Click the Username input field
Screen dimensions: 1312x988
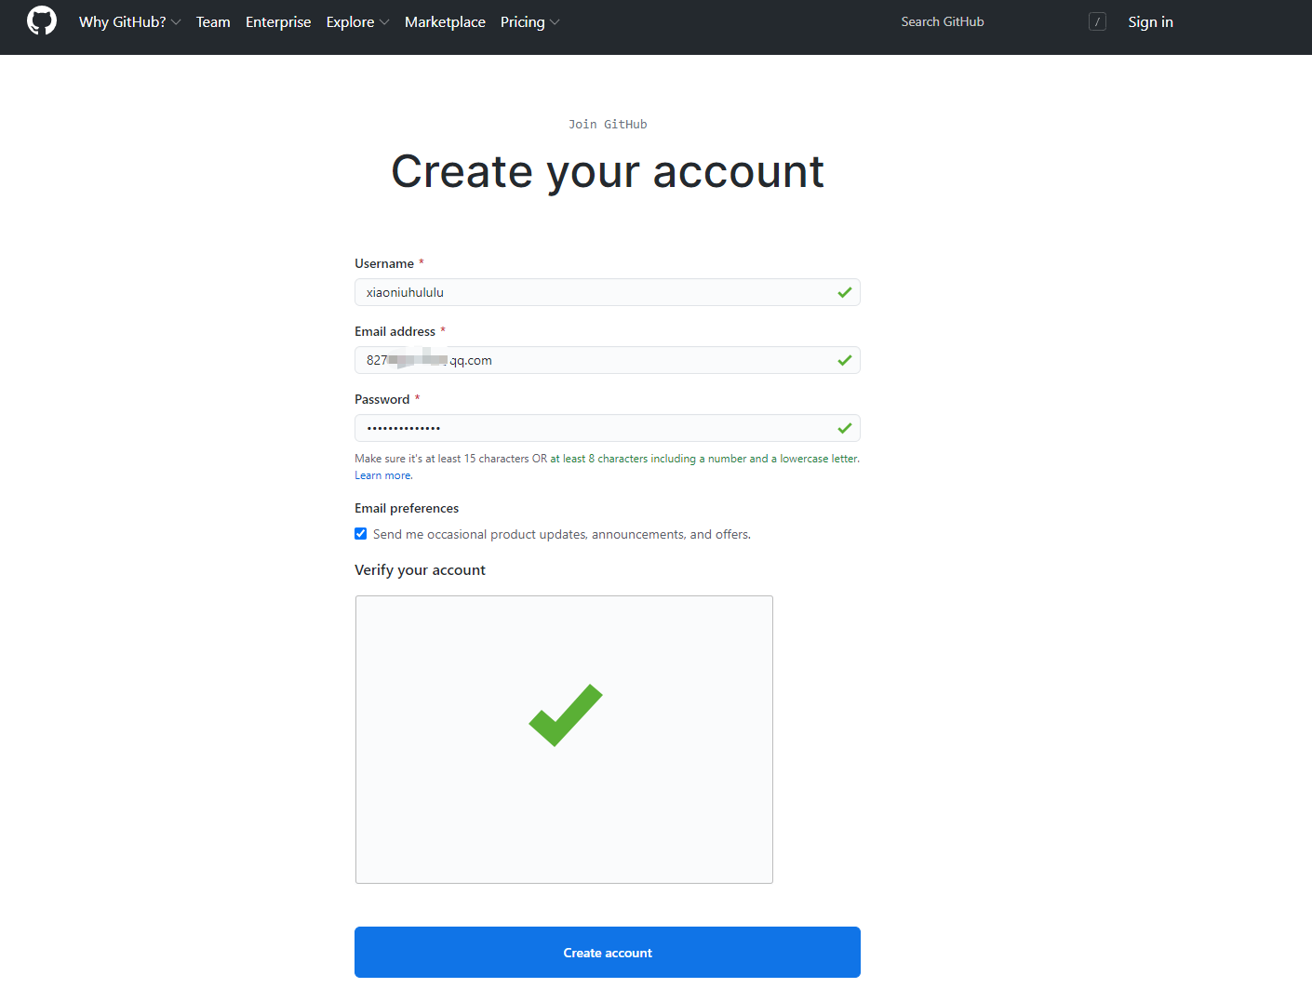[608, 292]
